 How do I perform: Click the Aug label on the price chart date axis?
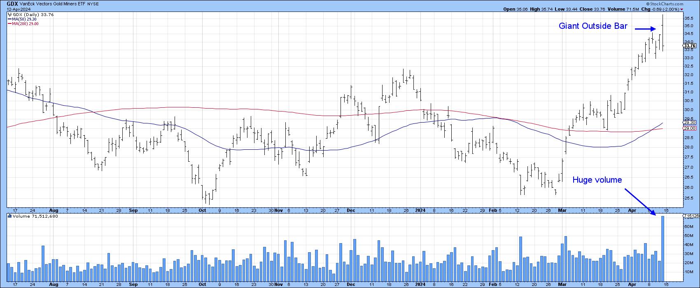pos(54,210)
